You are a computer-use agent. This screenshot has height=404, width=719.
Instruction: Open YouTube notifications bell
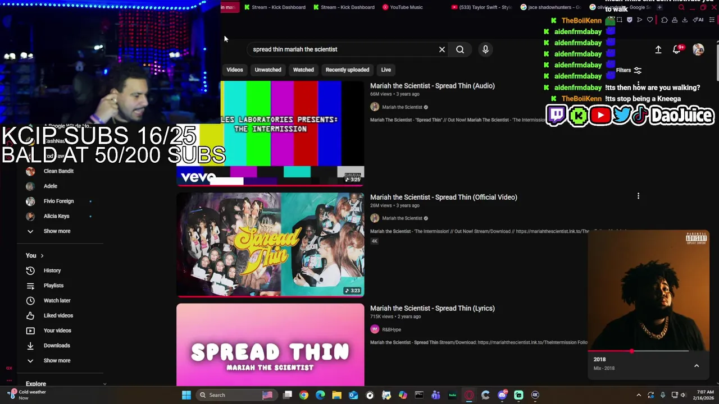(677, 49)
